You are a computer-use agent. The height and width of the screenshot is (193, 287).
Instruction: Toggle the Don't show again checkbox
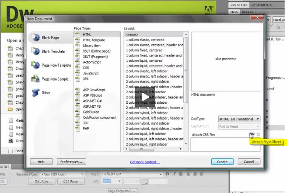(10, 151)
